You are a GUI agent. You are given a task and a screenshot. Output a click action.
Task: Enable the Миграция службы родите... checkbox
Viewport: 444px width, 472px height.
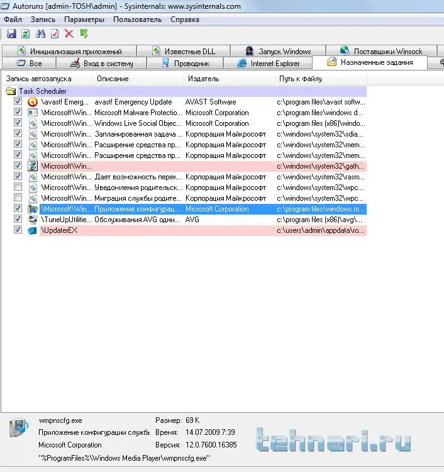click(x=18, y=198)
